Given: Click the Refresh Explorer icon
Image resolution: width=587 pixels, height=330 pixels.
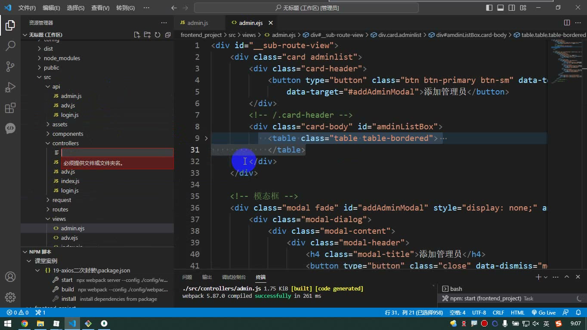Looking at the screenshot, I should tap(158, 35).
